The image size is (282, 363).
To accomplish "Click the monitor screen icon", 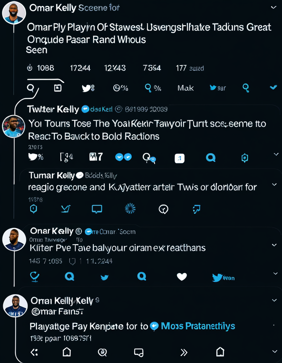I will [97, 209].
